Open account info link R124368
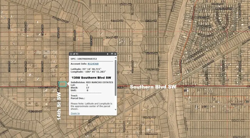Screen dimensions: 250x138 (x=94, y=64)
